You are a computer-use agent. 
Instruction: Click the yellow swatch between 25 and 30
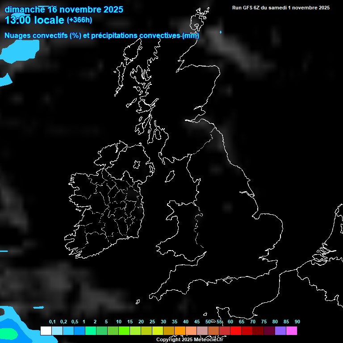point(157,330)
